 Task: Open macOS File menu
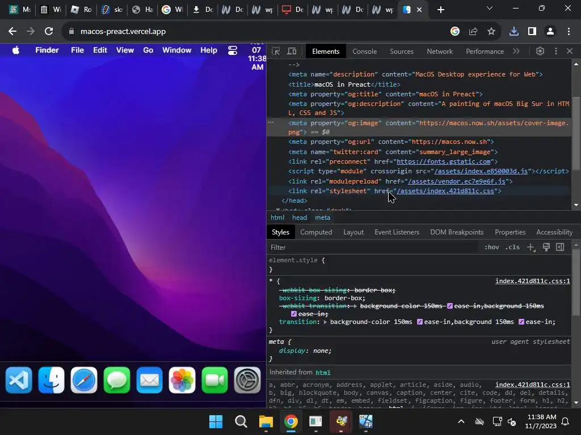point(77,50)
